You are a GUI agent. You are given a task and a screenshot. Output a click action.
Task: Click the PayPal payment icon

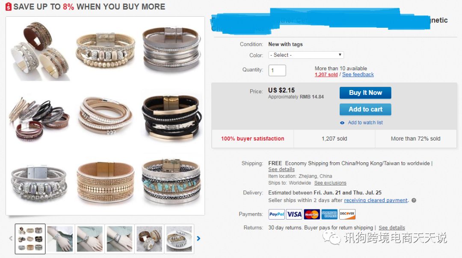pyautogui.click(x=276, y=214)
